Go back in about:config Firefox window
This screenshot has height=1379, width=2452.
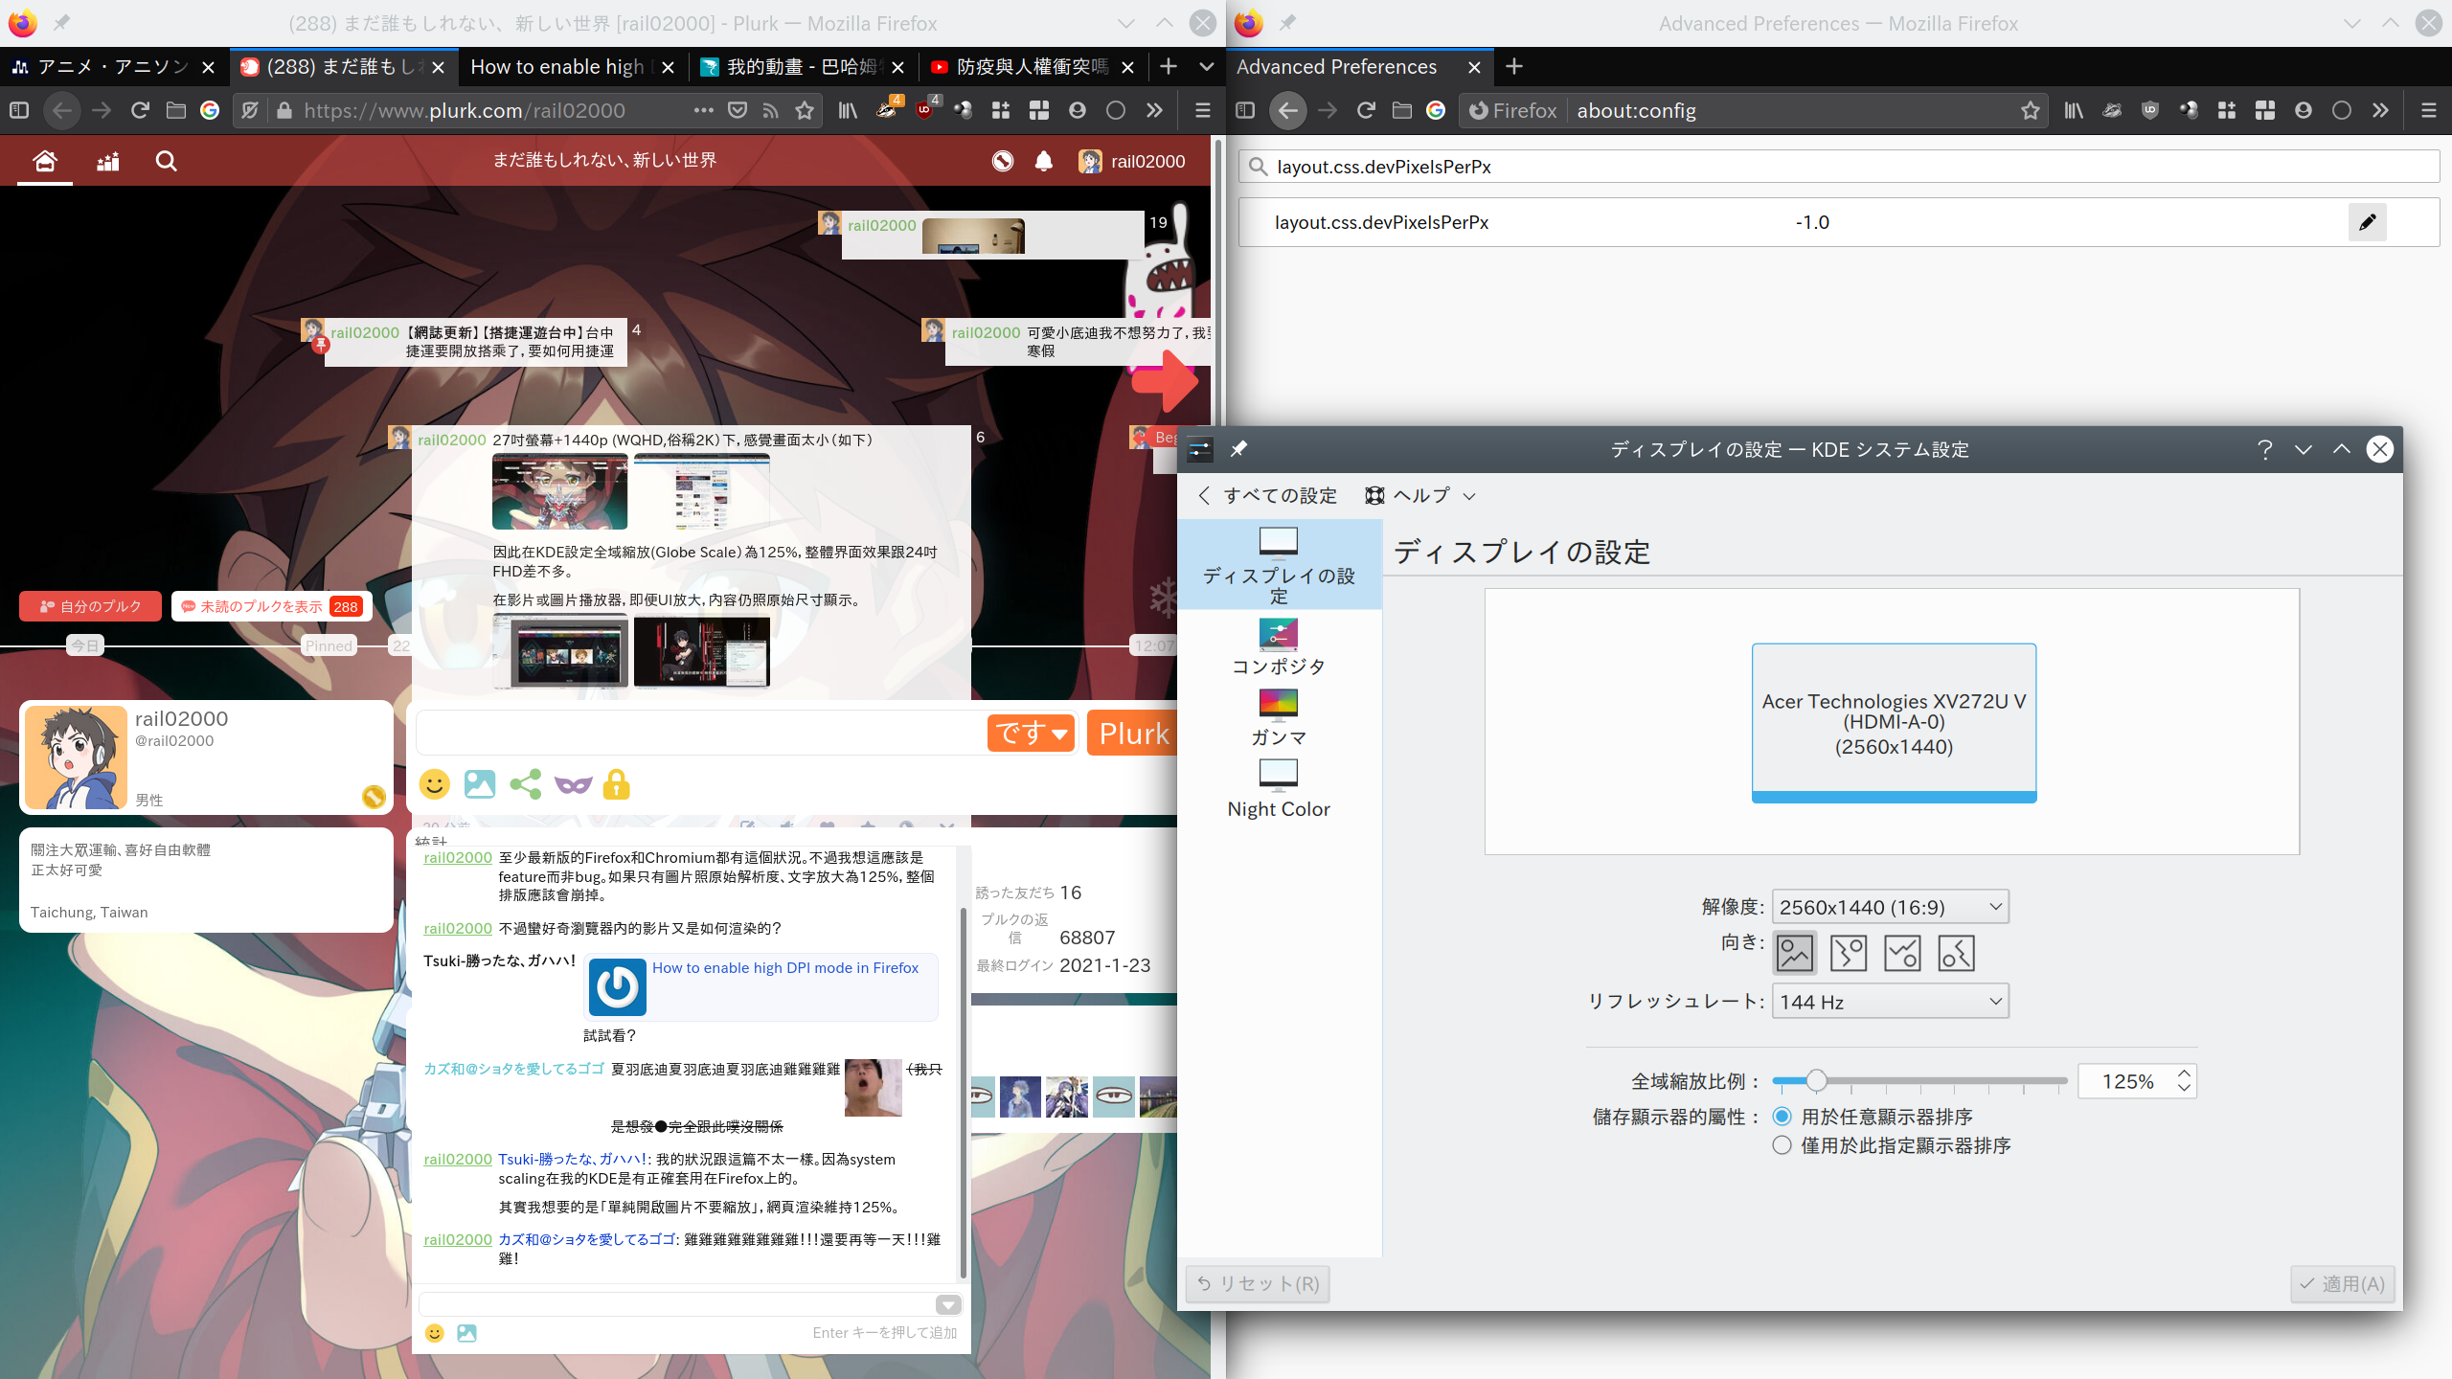(x=1287, y=110)
